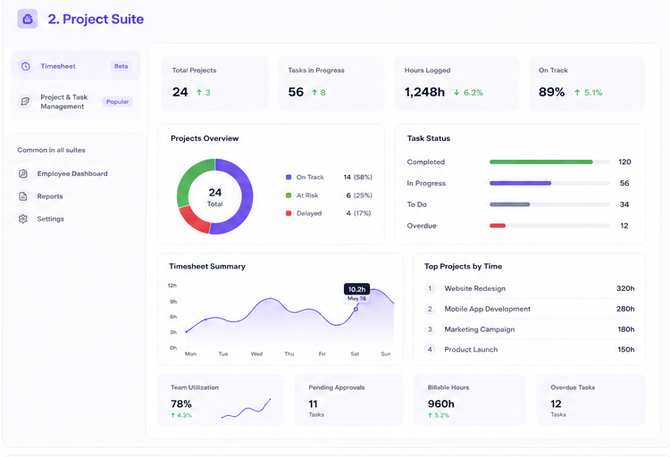The height and width of the screenshot is (457, 670).
Task: Click the Overdue Tasks card value 12
Action: (x=556, y=404)
